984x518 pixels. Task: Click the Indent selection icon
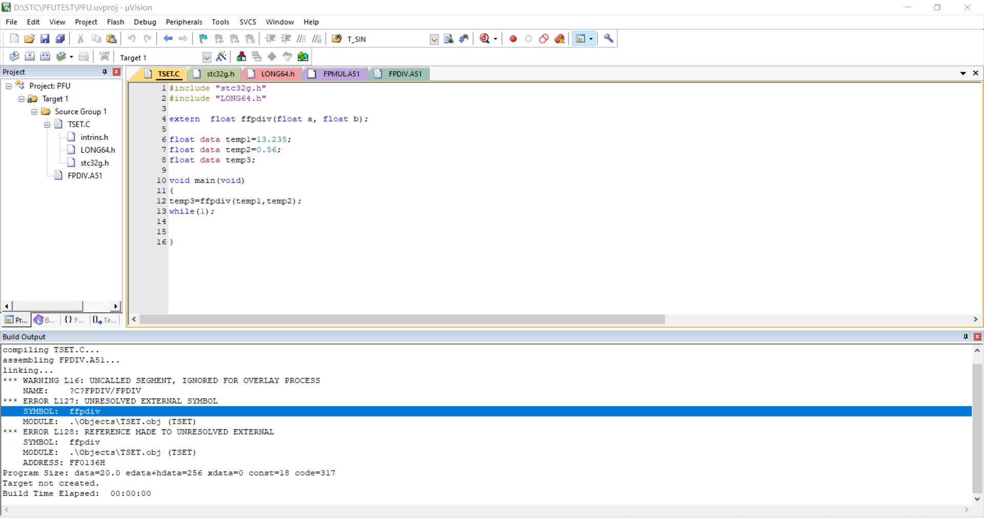click(x=271, y=38)
